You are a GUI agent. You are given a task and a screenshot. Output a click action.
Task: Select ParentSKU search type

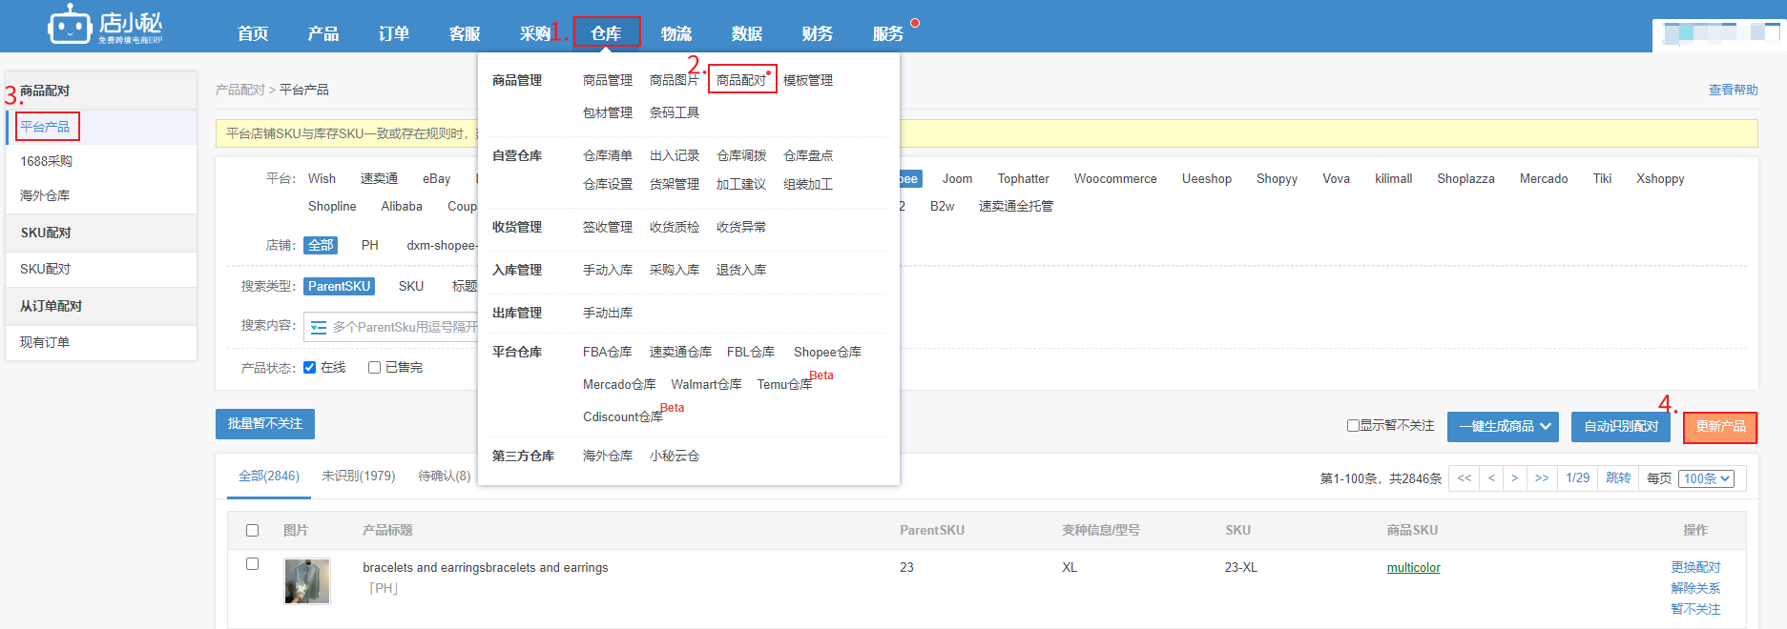[339, 286]
